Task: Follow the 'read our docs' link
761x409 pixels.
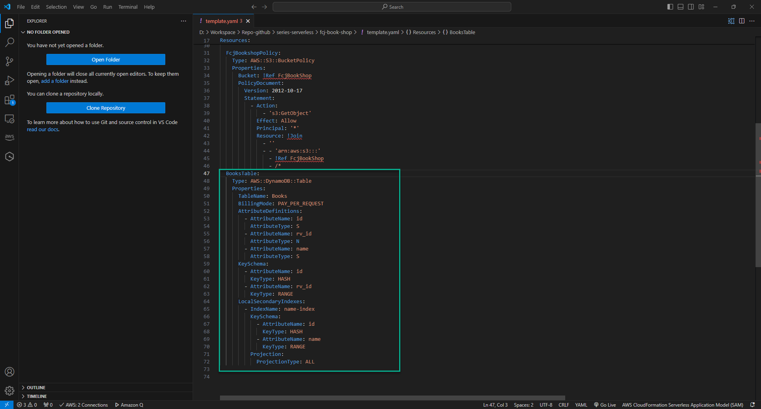Action: pos(43,129)
